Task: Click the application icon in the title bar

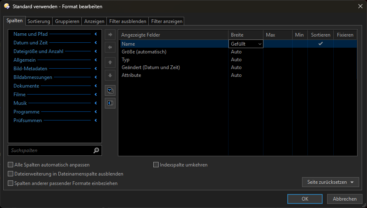Action: pos(7,6)
